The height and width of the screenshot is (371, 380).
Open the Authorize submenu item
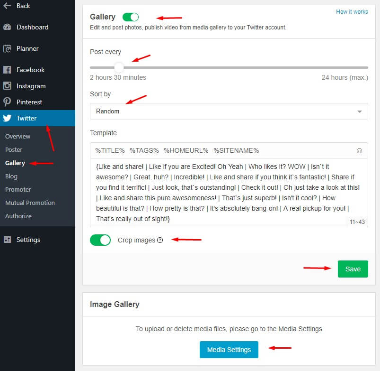click(18, 216)
